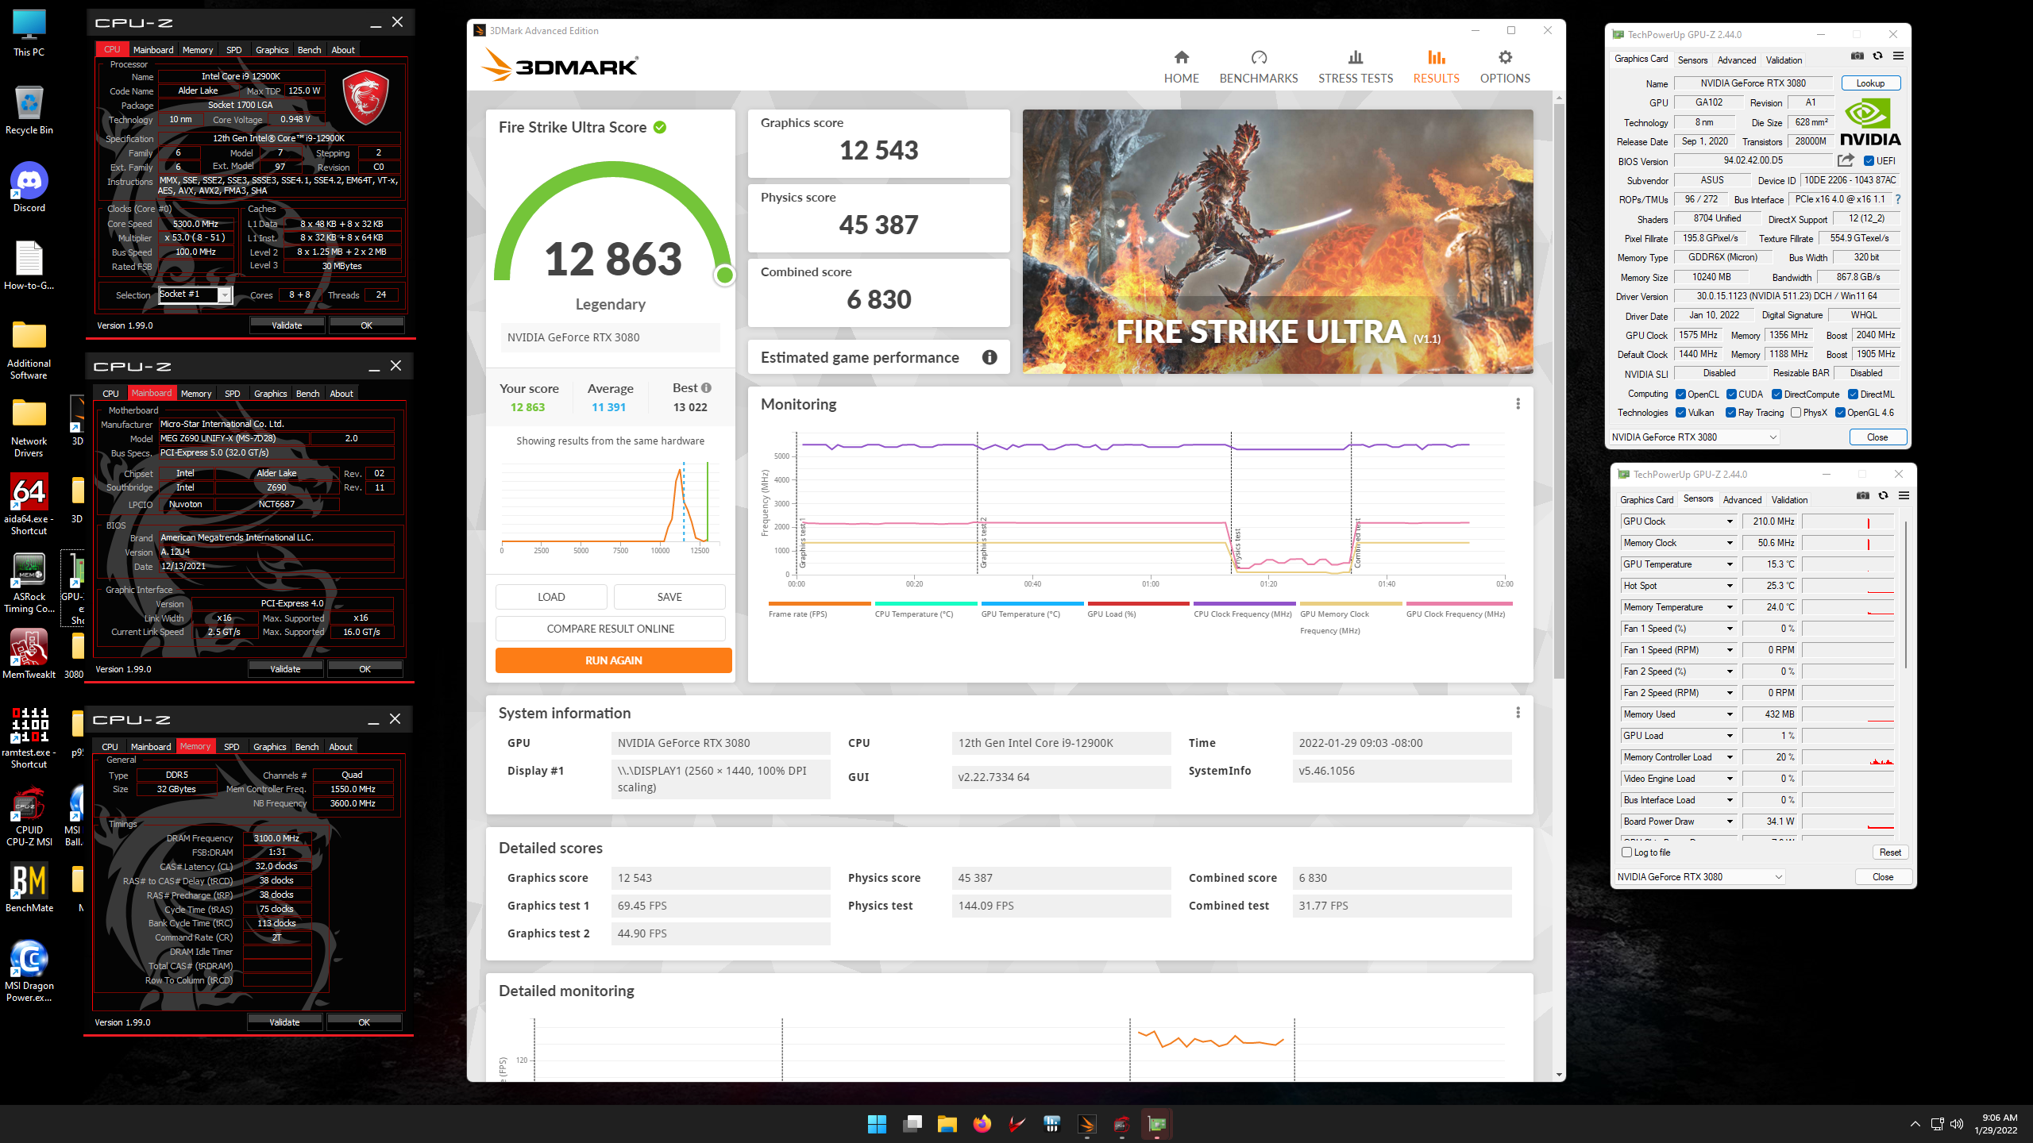This screenshot has width=2033, height=1143.
Task: Toggle the Vulkan checkbox
Action: 1680,413
